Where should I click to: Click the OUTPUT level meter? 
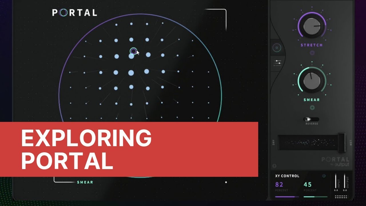pos(345,181)
